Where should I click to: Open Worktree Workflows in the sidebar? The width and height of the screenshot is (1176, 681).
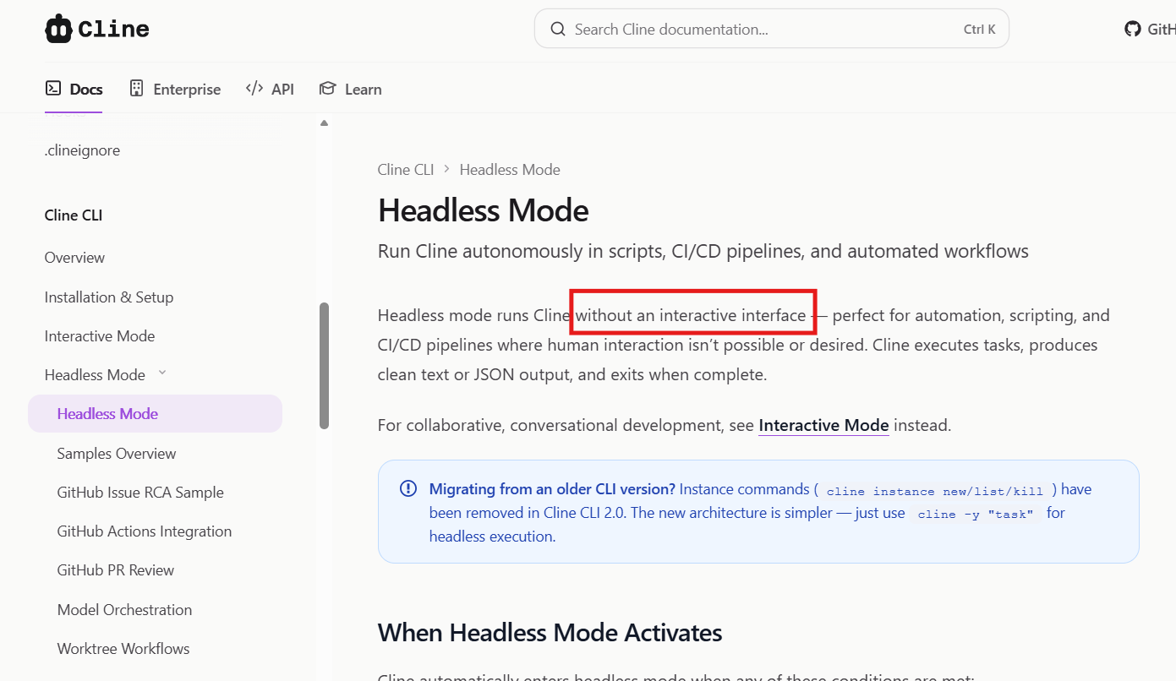(x=123, y=649)
